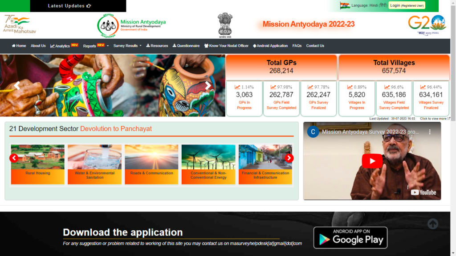Click the scrollbar down arrow
The width and height of the screenshot is (456, 256).
coord(453,254)
